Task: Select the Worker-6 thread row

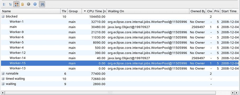Action: [120, 37]
